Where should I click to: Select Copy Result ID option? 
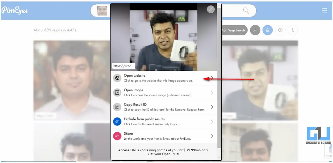point(164,107)
